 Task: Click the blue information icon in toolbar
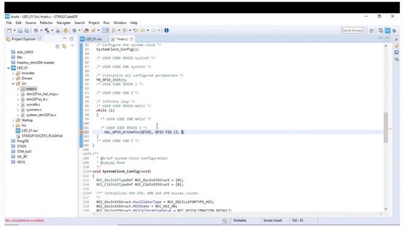coord(166,30)
